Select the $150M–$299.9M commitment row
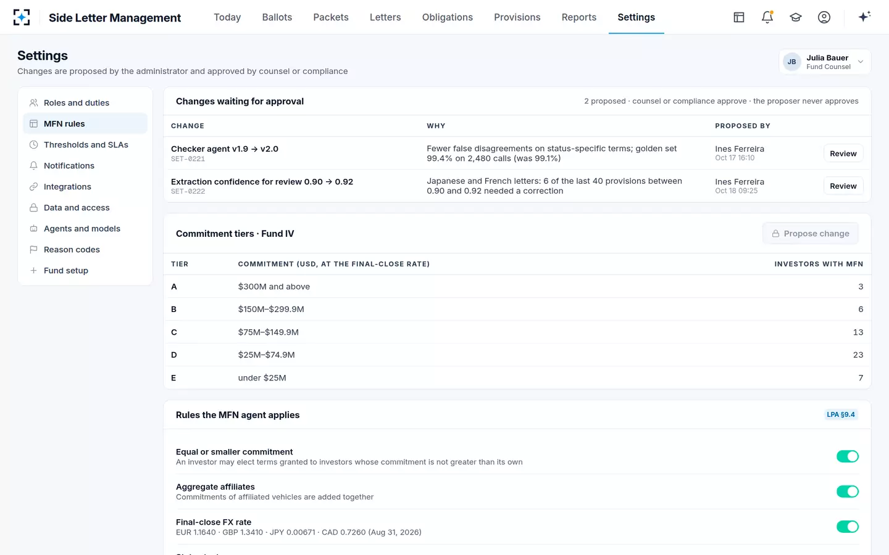 click(x=517, y=310)
